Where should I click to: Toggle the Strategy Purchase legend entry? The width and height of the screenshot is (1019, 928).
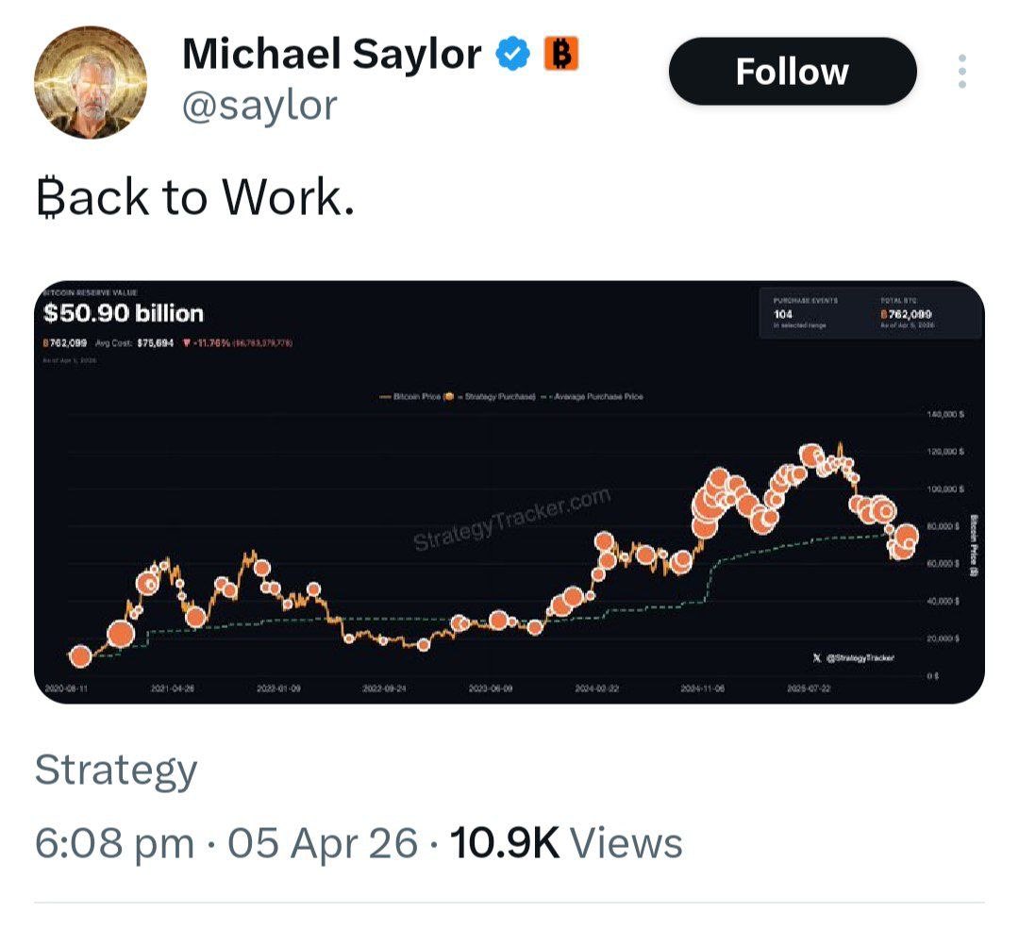494,397
